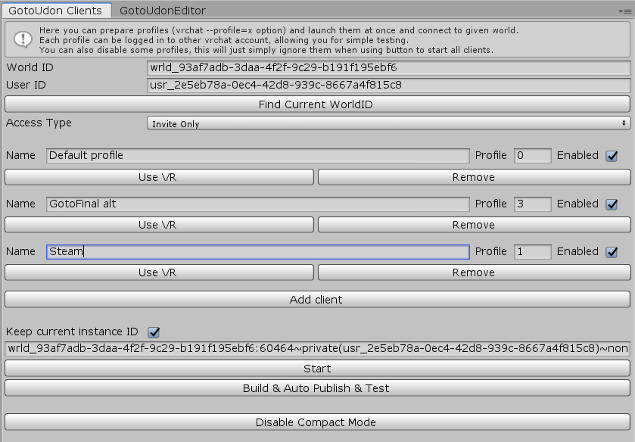Screen dimensions: 635x442
Task: Edit the Default profile name field
Action: 258,156
